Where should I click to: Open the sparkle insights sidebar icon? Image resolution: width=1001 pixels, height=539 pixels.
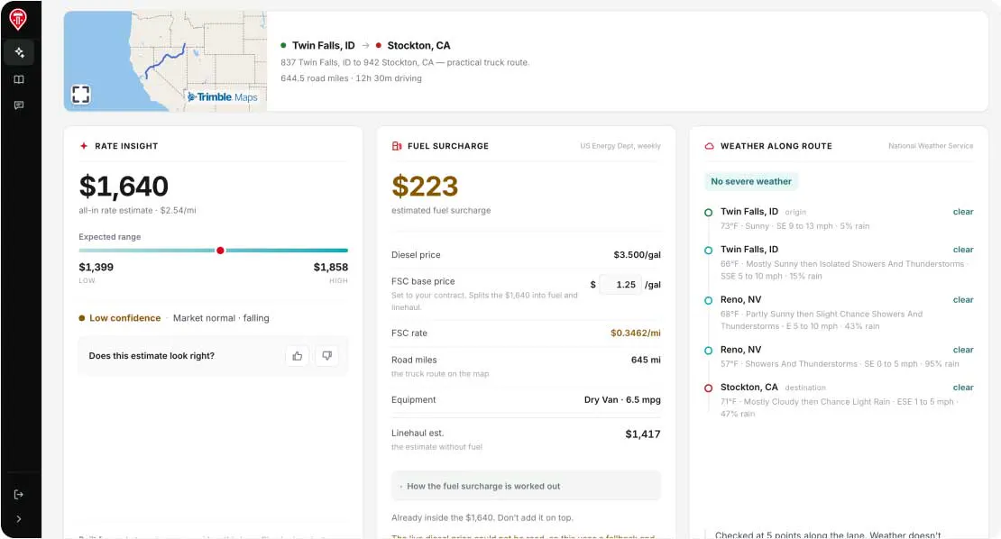pos(19,52)
